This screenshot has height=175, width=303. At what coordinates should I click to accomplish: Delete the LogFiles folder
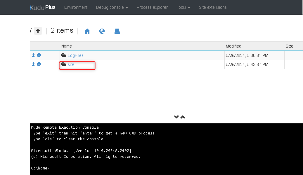pyautogui.click(x=39, y=55)
